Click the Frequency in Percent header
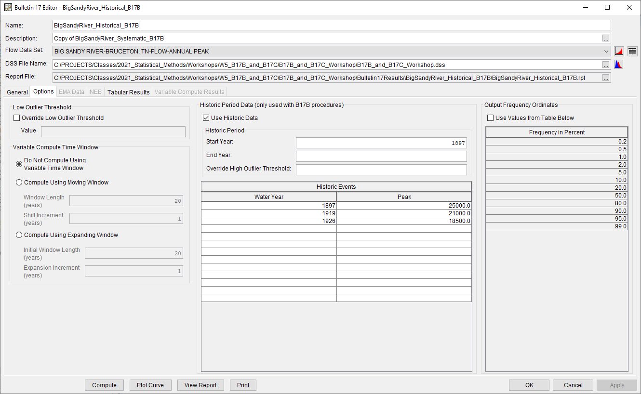Screen dimensions: 641x394 (557, 132)
